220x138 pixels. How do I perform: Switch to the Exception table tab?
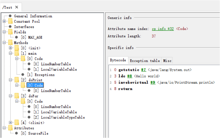[x=145, y=61]
